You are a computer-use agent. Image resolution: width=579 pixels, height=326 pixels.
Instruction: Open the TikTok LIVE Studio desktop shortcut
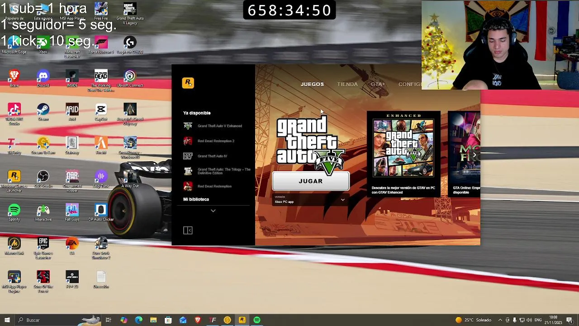(x=14, y=114)
